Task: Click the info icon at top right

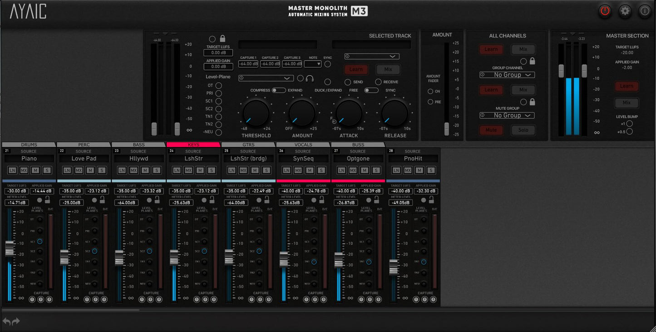Action: pos(644,11)
